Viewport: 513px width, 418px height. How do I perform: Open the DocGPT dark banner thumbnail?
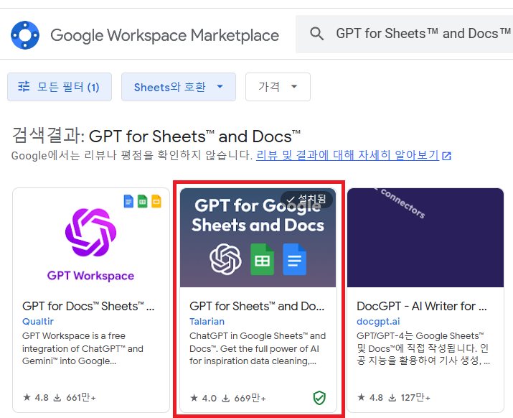(x=425, y=238)
